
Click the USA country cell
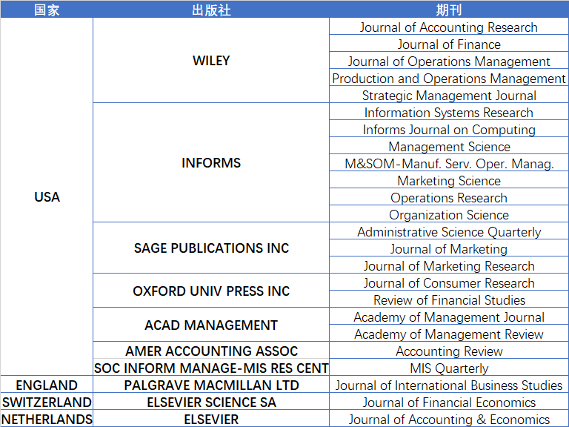point(47,196)
